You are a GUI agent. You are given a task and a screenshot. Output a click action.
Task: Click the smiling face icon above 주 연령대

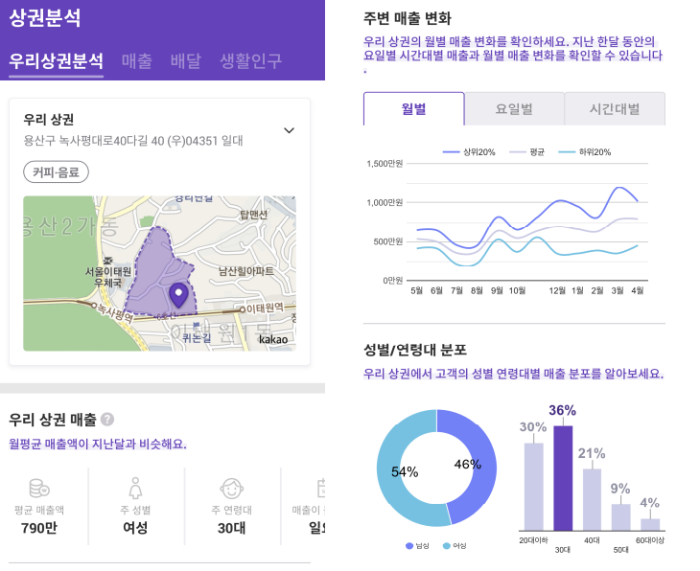coord(232,488)
